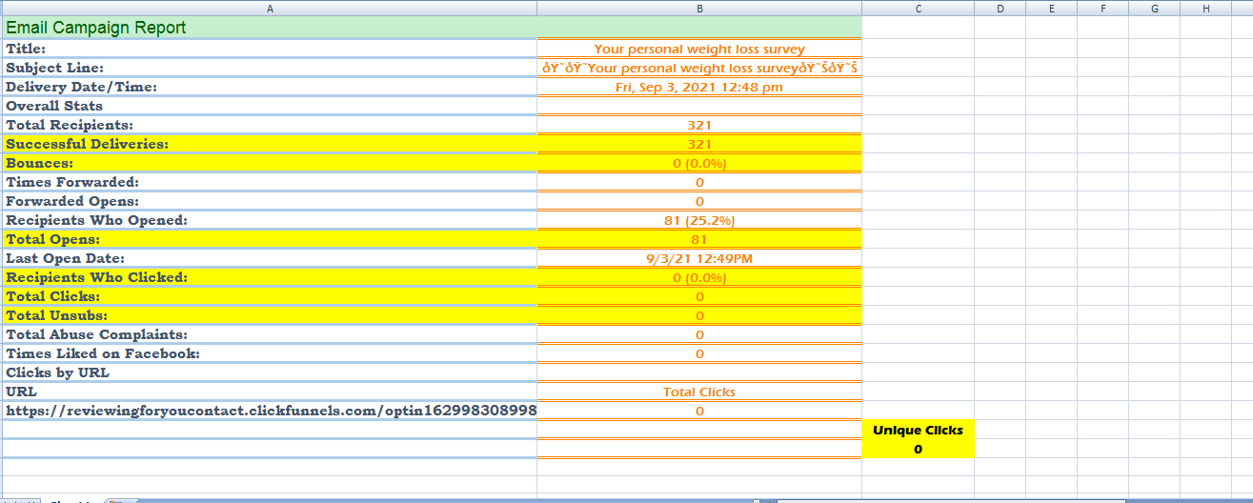Click the delivery date value Fri, Sep 3, 2021
Screen dimensions: 1253x503
pos(699,87)
